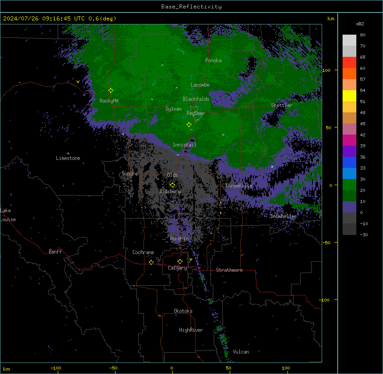Select the yellow diamond marker below RedDeer
Image resolution: width=383 pixels, height=374 pixels.
pyautogui.click(x=189, y=125)
